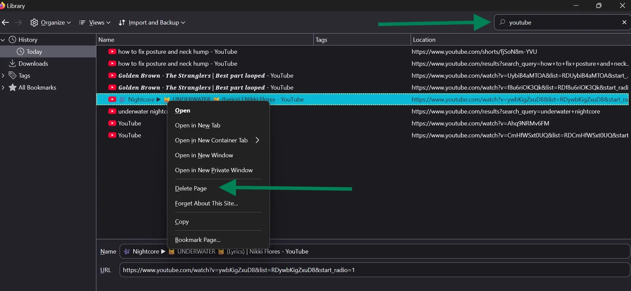Open Import and Backup menu
Image resolution: width=631 pixels, height=291 pixels.
pos(152,22)
